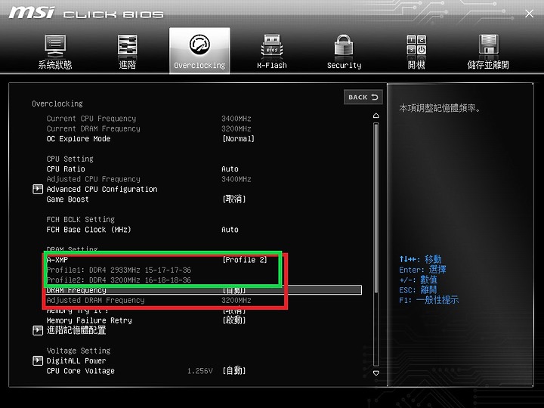Click FCH BCLK Setting heading

tap(81, 220)
